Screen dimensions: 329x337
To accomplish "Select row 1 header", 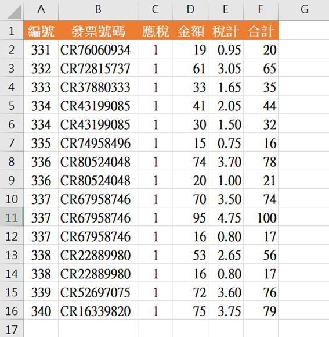I will (12, 30).
